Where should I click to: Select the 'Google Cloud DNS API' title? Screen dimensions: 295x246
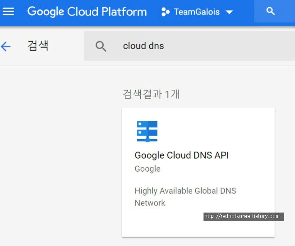pyautogui.click(x=182, y=155)
